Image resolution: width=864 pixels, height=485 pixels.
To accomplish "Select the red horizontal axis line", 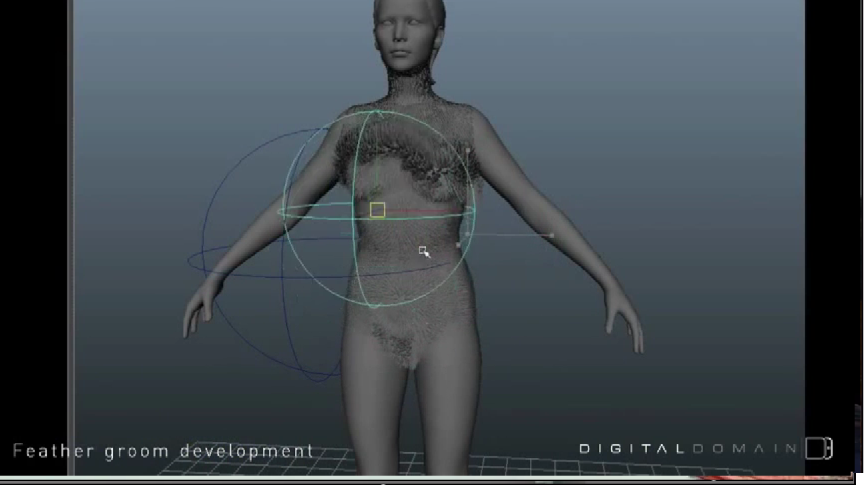I will (x=421, y=210).
